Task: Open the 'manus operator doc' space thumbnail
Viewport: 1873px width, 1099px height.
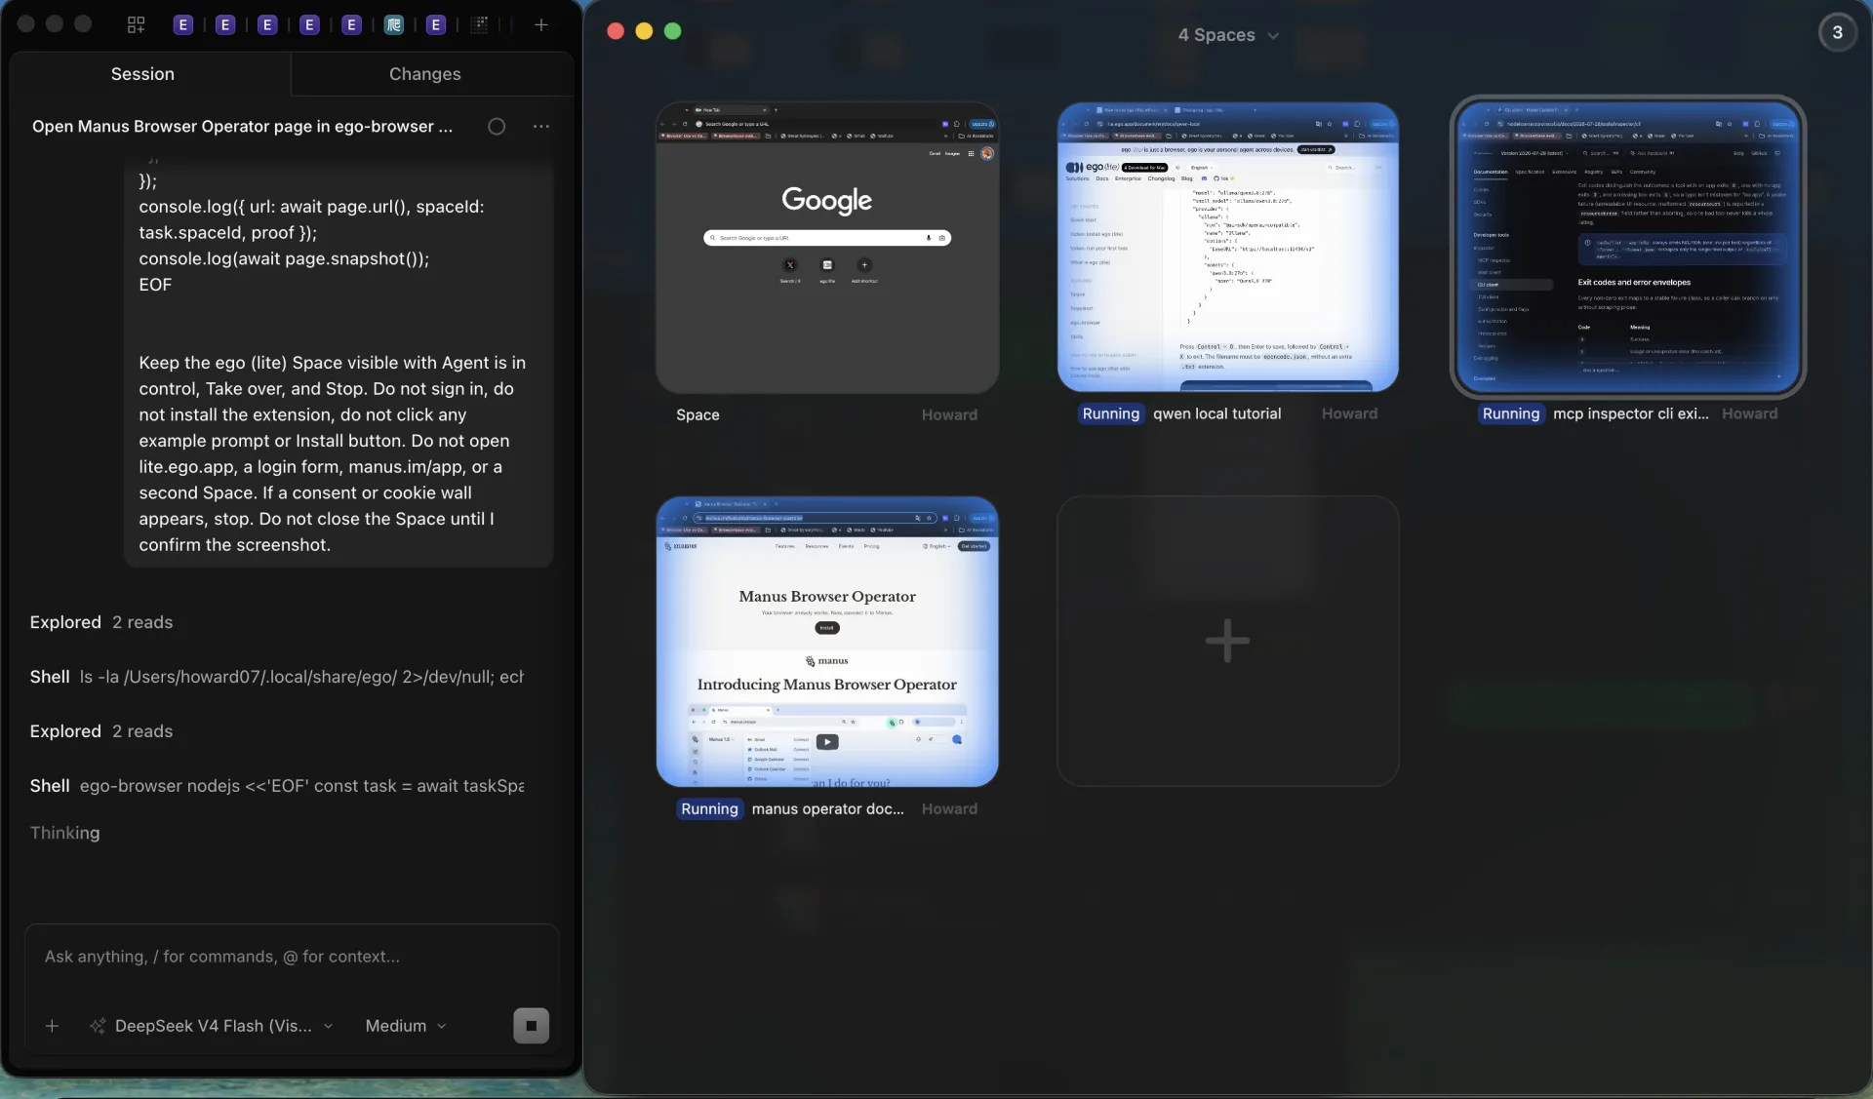Action: [827, 642]
